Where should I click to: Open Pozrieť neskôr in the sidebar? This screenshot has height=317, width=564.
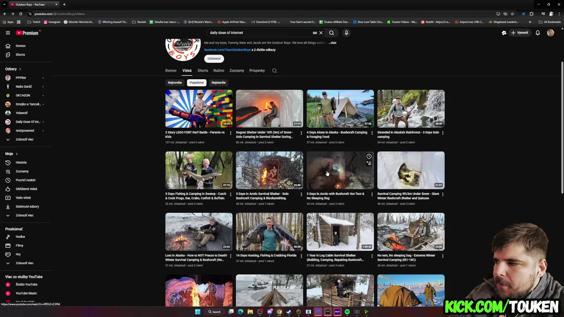click(x=26, y=180)
